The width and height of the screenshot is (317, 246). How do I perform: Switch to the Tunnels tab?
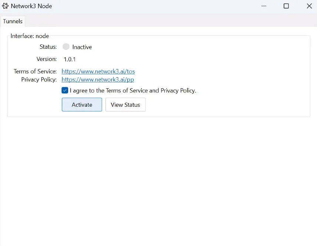point(13,21)
